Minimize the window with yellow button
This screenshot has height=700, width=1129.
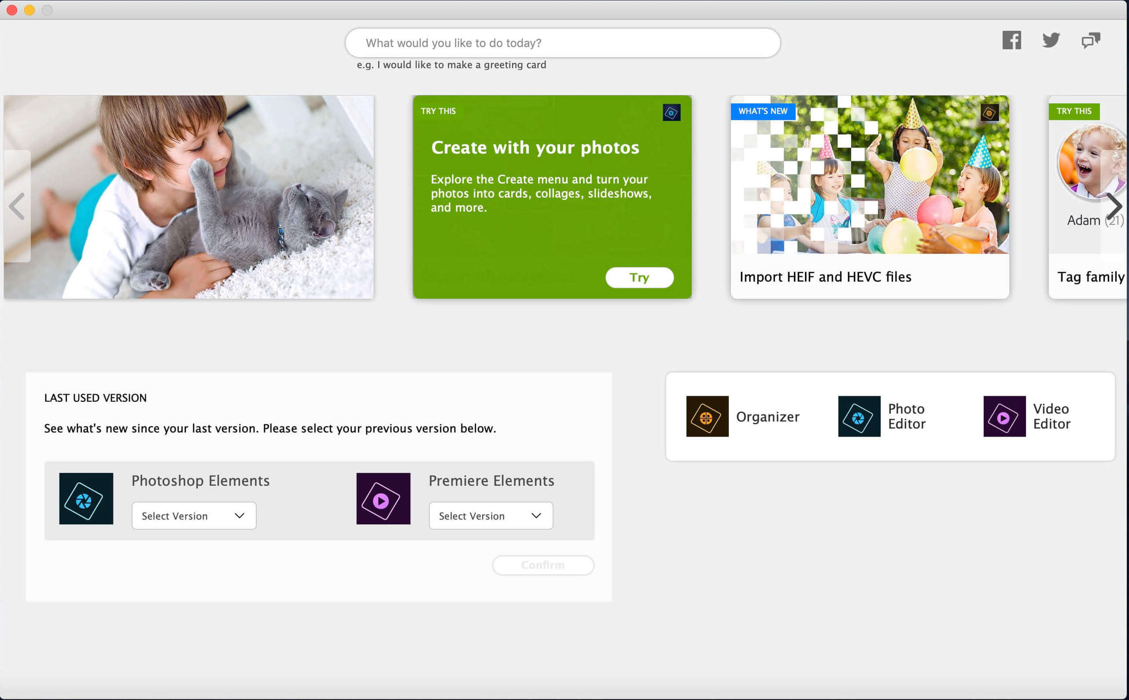point(30,10)
